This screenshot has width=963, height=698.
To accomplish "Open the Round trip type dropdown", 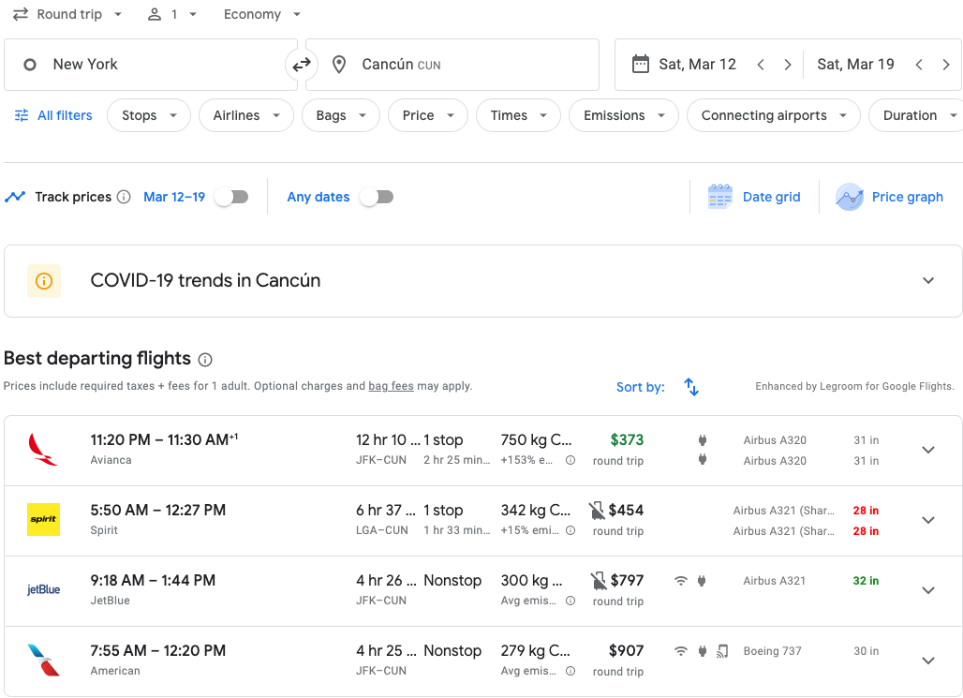I will click(67, 14).
